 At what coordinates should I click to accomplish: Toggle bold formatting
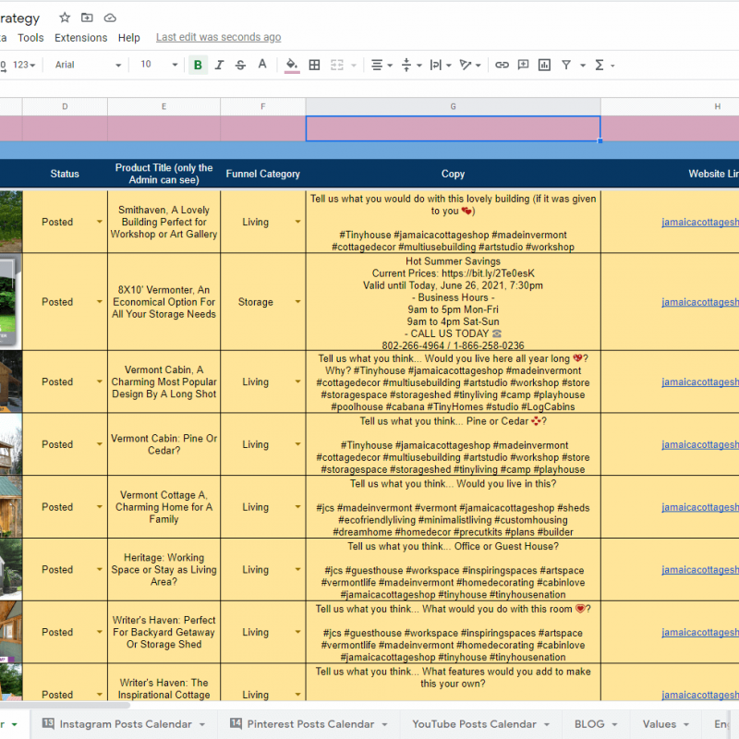pos(198,65)
